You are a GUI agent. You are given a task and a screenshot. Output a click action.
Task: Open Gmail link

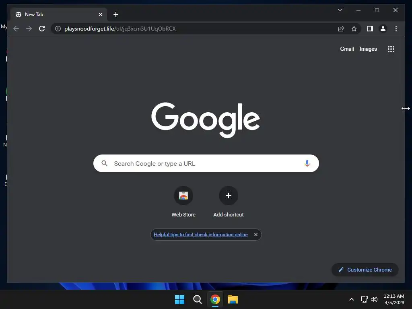[347, 49]
